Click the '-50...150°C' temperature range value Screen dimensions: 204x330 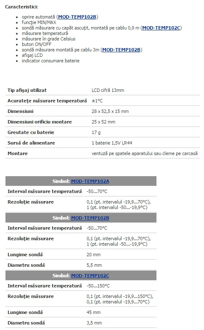[x=98, y=286]
